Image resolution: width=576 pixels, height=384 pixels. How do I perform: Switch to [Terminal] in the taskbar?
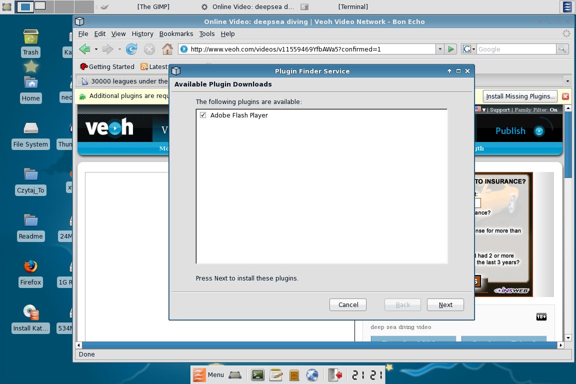click(x=352, y=6)
